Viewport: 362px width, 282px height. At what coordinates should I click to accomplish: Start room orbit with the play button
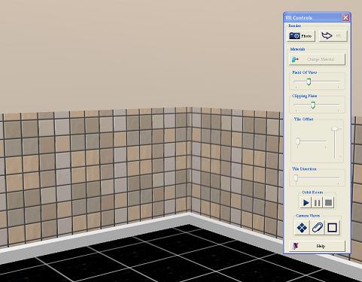click(x=306, y=202)
